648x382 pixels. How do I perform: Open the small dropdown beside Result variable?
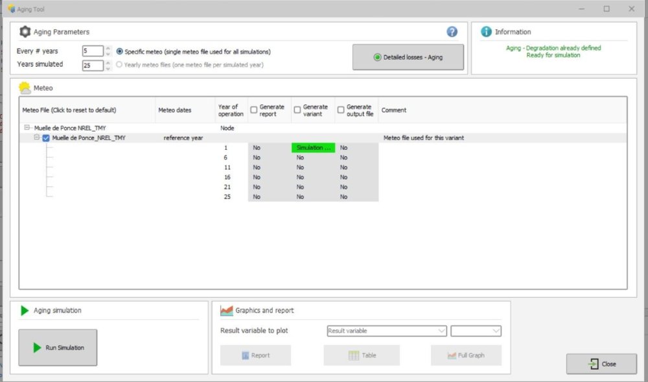(x=476, y=331)
